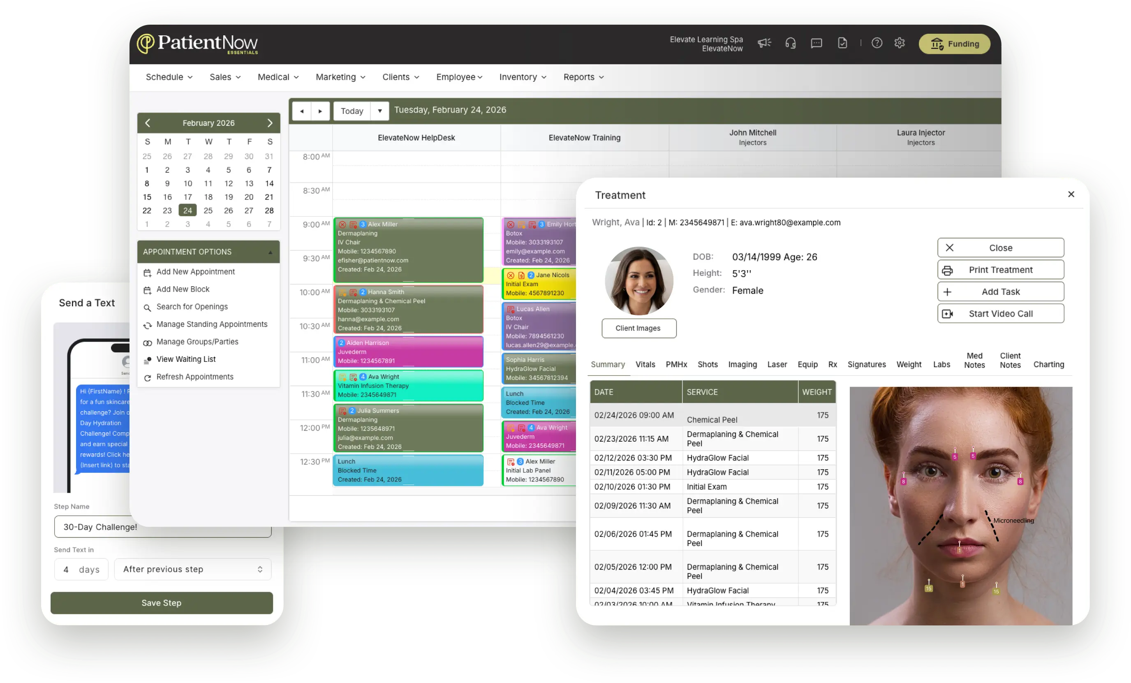Open the dropdown arrow next to Today
This screenshot has width=1131, height=683.
(379, 111)
